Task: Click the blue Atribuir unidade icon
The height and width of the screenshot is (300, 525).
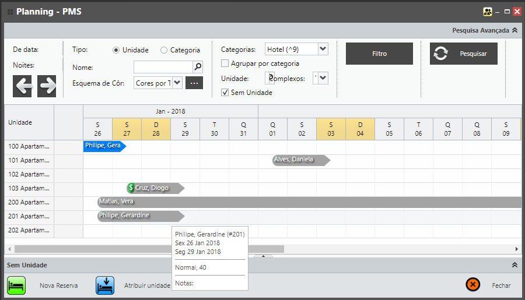Action: pos(104,285)
